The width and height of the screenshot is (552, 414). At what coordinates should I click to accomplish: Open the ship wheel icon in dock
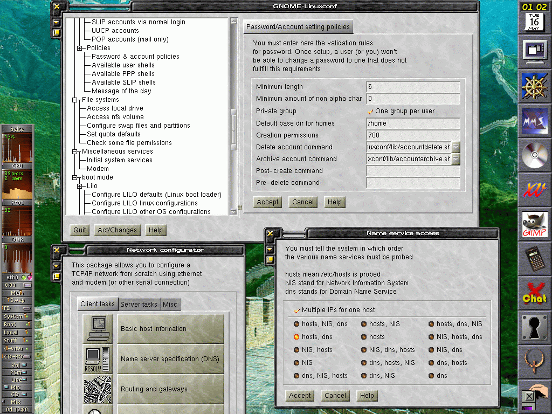[534, 86]
